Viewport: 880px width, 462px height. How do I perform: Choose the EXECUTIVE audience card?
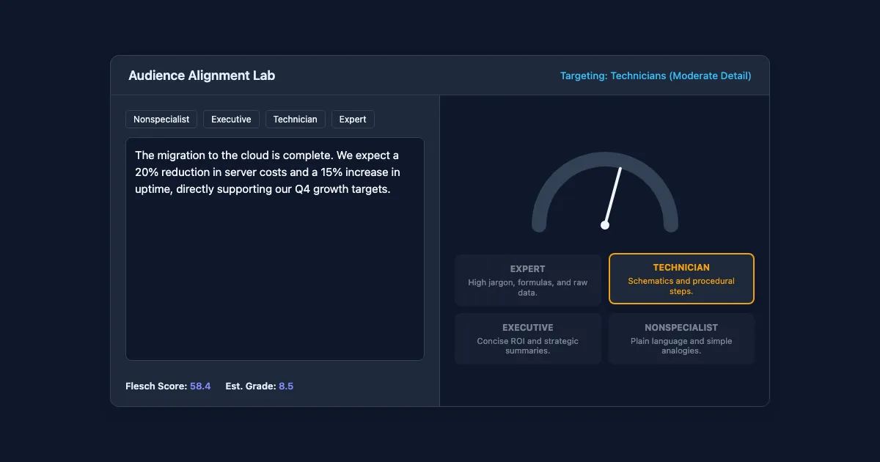coord(528,339)
